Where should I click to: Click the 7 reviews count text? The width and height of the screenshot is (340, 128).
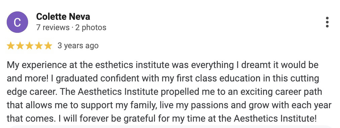coord(53,27)
